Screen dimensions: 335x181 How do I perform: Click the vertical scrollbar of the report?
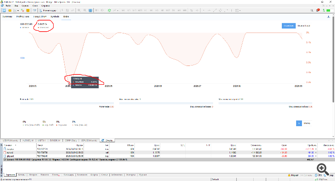[x=333, y=76]
